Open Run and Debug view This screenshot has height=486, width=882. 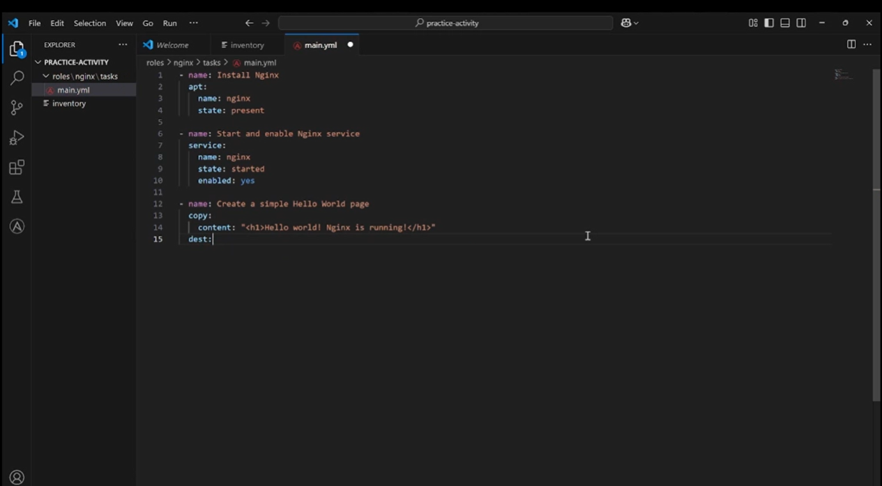(17, 138)
